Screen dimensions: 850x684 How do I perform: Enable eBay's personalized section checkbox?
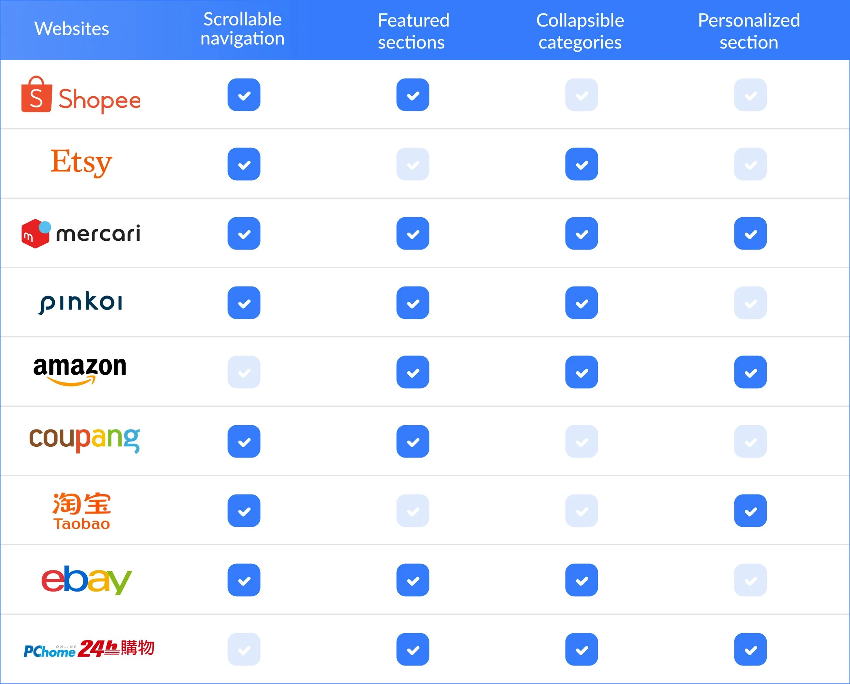click(750, 580)
